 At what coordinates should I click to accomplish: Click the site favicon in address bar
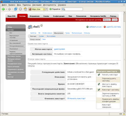tap(30, 9)
